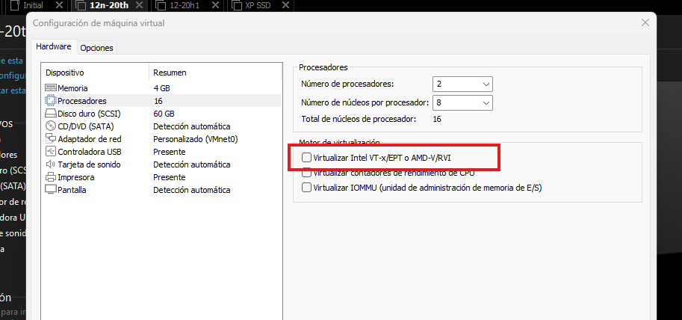Click Detección automática for Tarjeta de sonido
Image resolution: width=682 pixels, height=320 pixels.
[191, 164]
